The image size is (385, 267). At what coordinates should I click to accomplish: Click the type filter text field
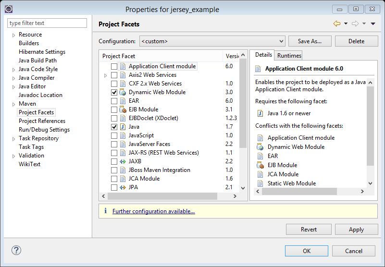tap(47, 23)
